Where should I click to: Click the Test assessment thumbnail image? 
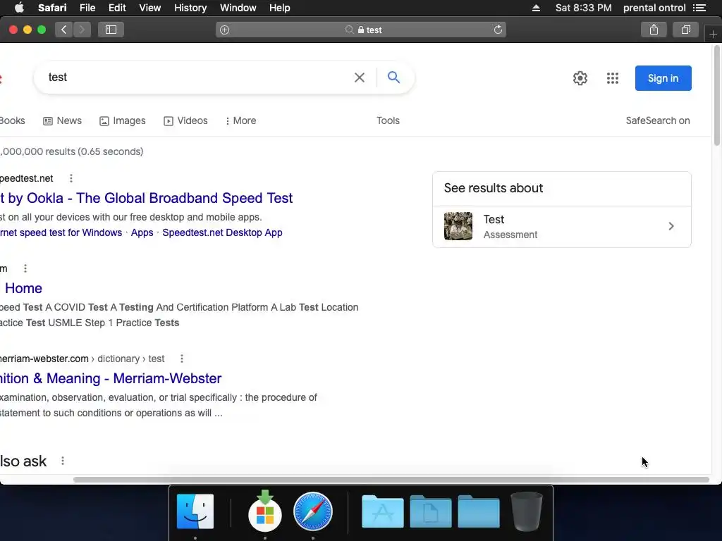(458, 226)
